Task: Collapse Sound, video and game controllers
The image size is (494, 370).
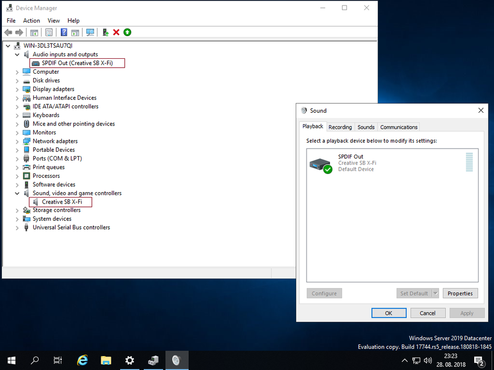Action: tap(17, 193)
